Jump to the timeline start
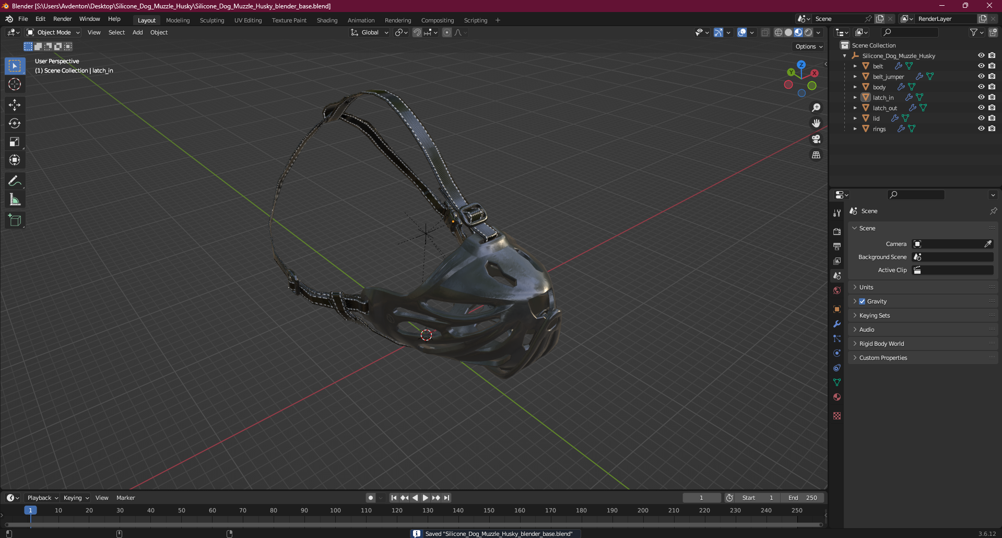This screenshot has width=1002, height=538. [394, 498]
